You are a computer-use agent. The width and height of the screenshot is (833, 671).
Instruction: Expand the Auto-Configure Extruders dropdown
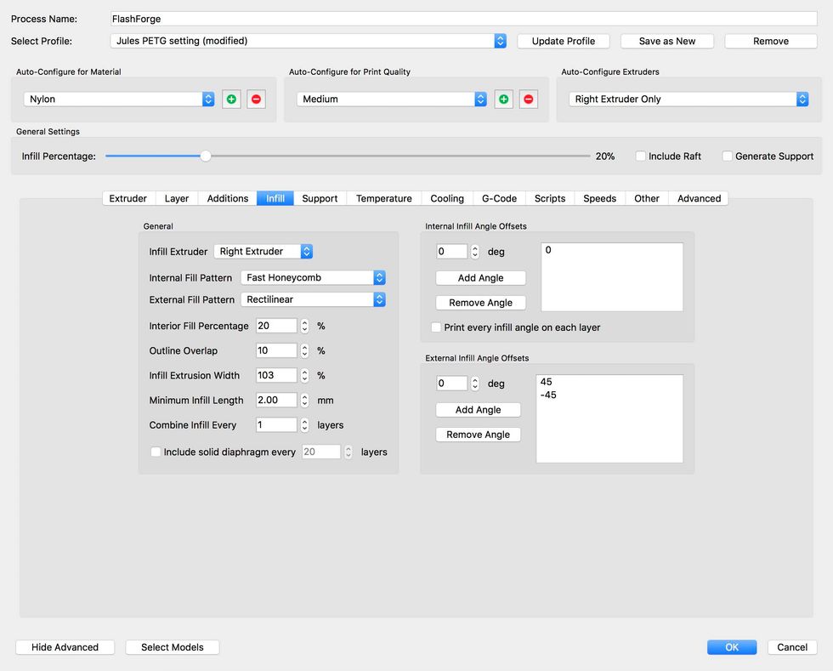688,100
